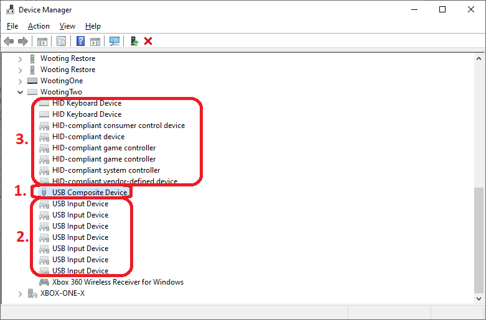Click the blue Help question mark icon

80,41
